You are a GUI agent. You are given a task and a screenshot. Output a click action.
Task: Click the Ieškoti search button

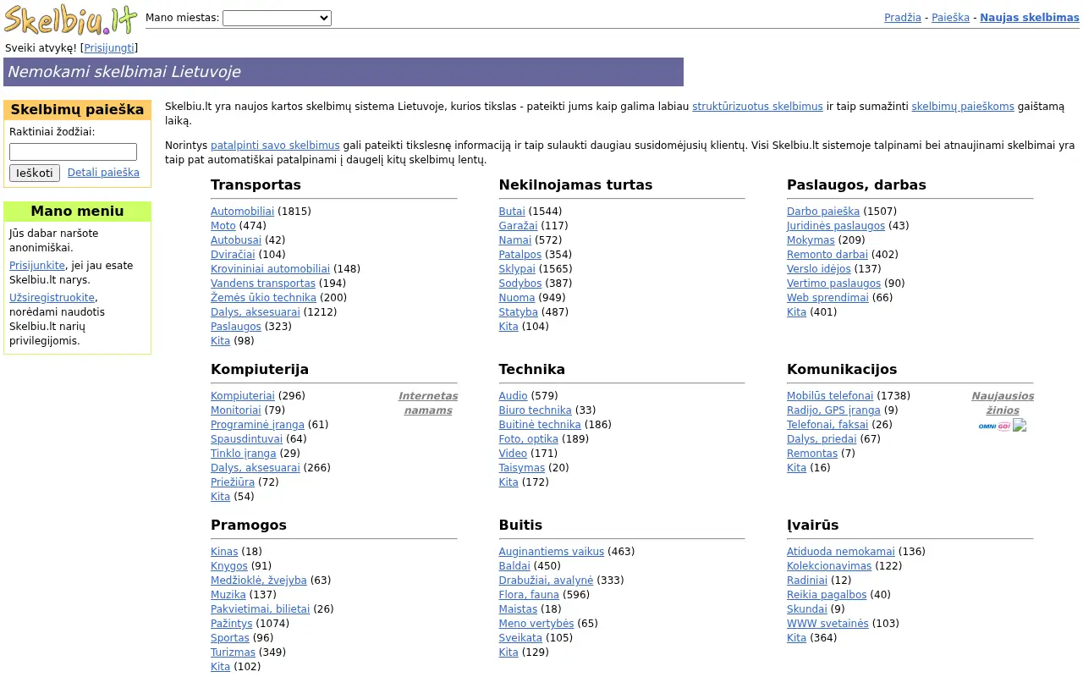click(35, 173)
